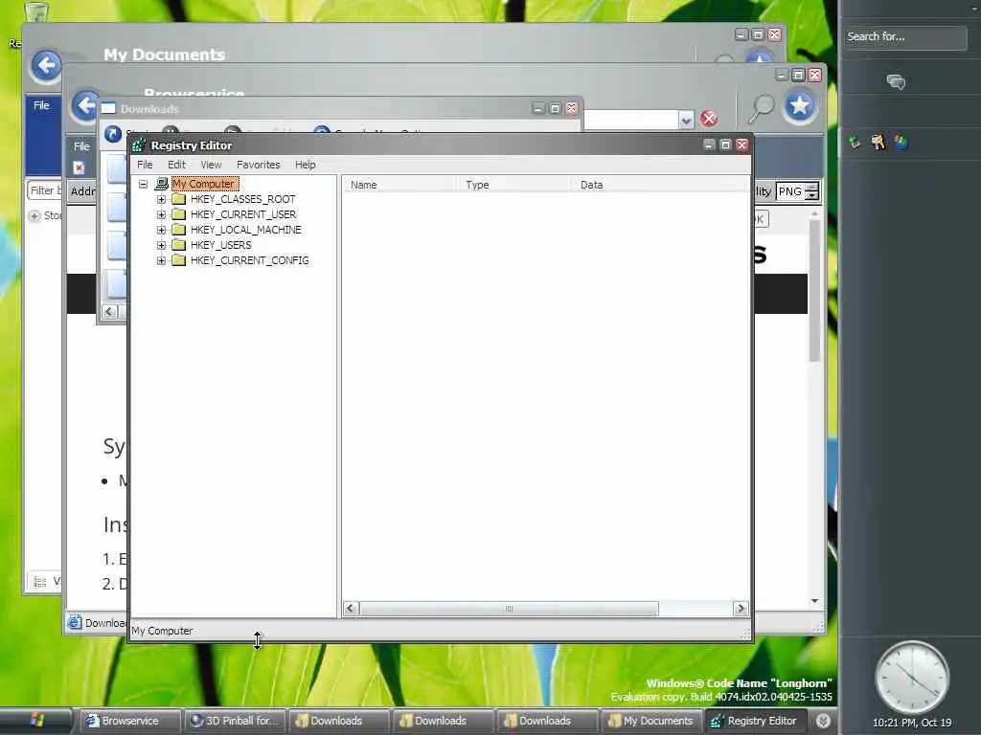Open the Start button on the taskbar
This screenshot has height=735, width=981.
(36, 721)
